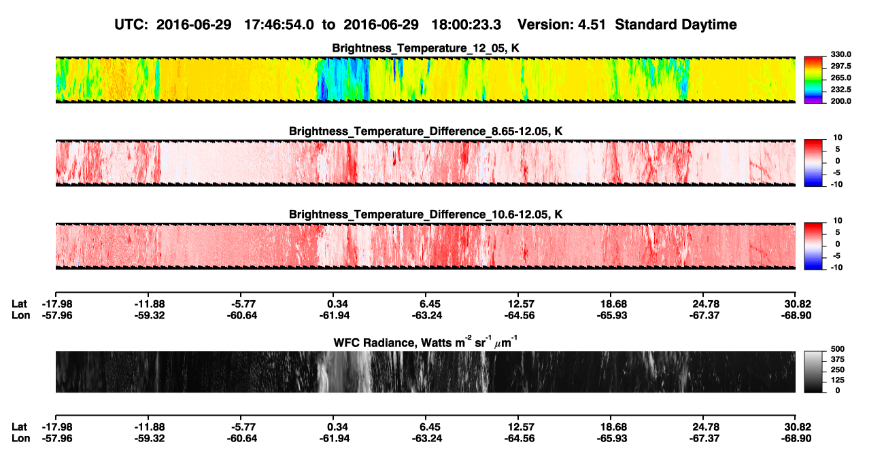This screenshot has height=453, width=884.
Task: Click longitude -68.90 under the WFC Radiance panel
Action: pos(796,438)
